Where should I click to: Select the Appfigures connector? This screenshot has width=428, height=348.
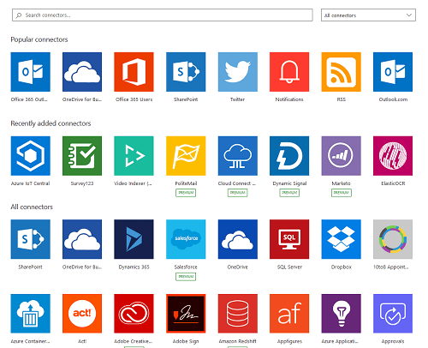[x=289, y=314]
